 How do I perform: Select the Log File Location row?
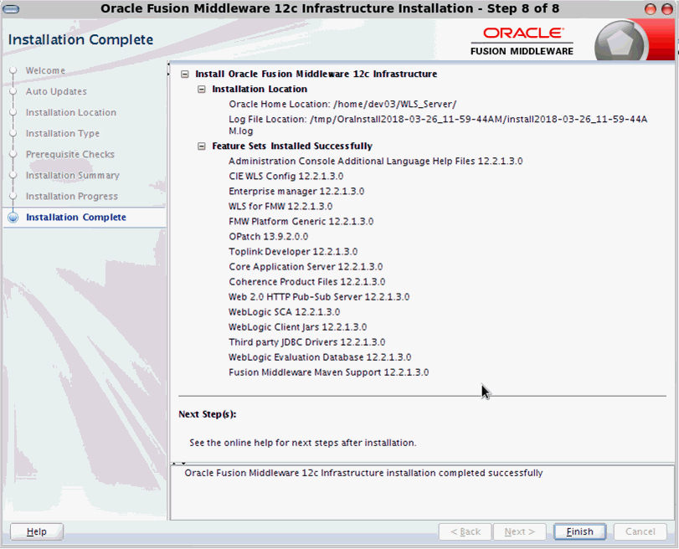click(x=438, y=126)
